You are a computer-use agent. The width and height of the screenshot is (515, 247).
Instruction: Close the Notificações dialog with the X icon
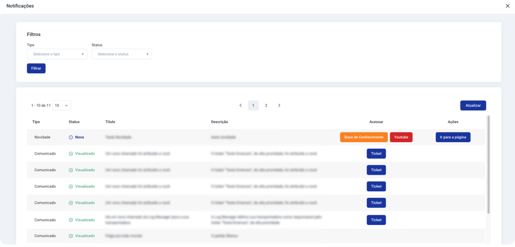[x=507, y=6]
